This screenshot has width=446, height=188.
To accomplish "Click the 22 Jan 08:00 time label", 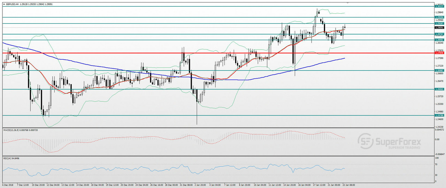I will (348, 185).
